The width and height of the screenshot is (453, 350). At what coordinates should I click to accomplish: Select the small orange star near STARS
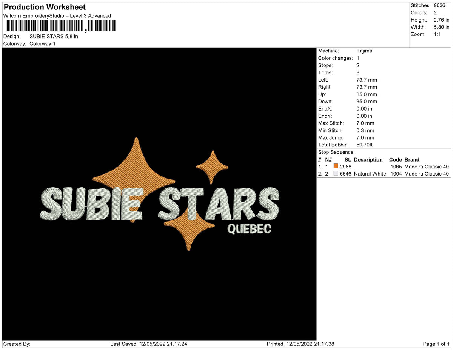211,166
